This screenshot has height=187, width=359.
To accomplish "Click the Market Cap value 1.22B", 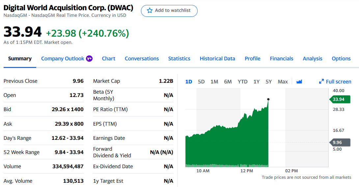I will tap(166, 81).
